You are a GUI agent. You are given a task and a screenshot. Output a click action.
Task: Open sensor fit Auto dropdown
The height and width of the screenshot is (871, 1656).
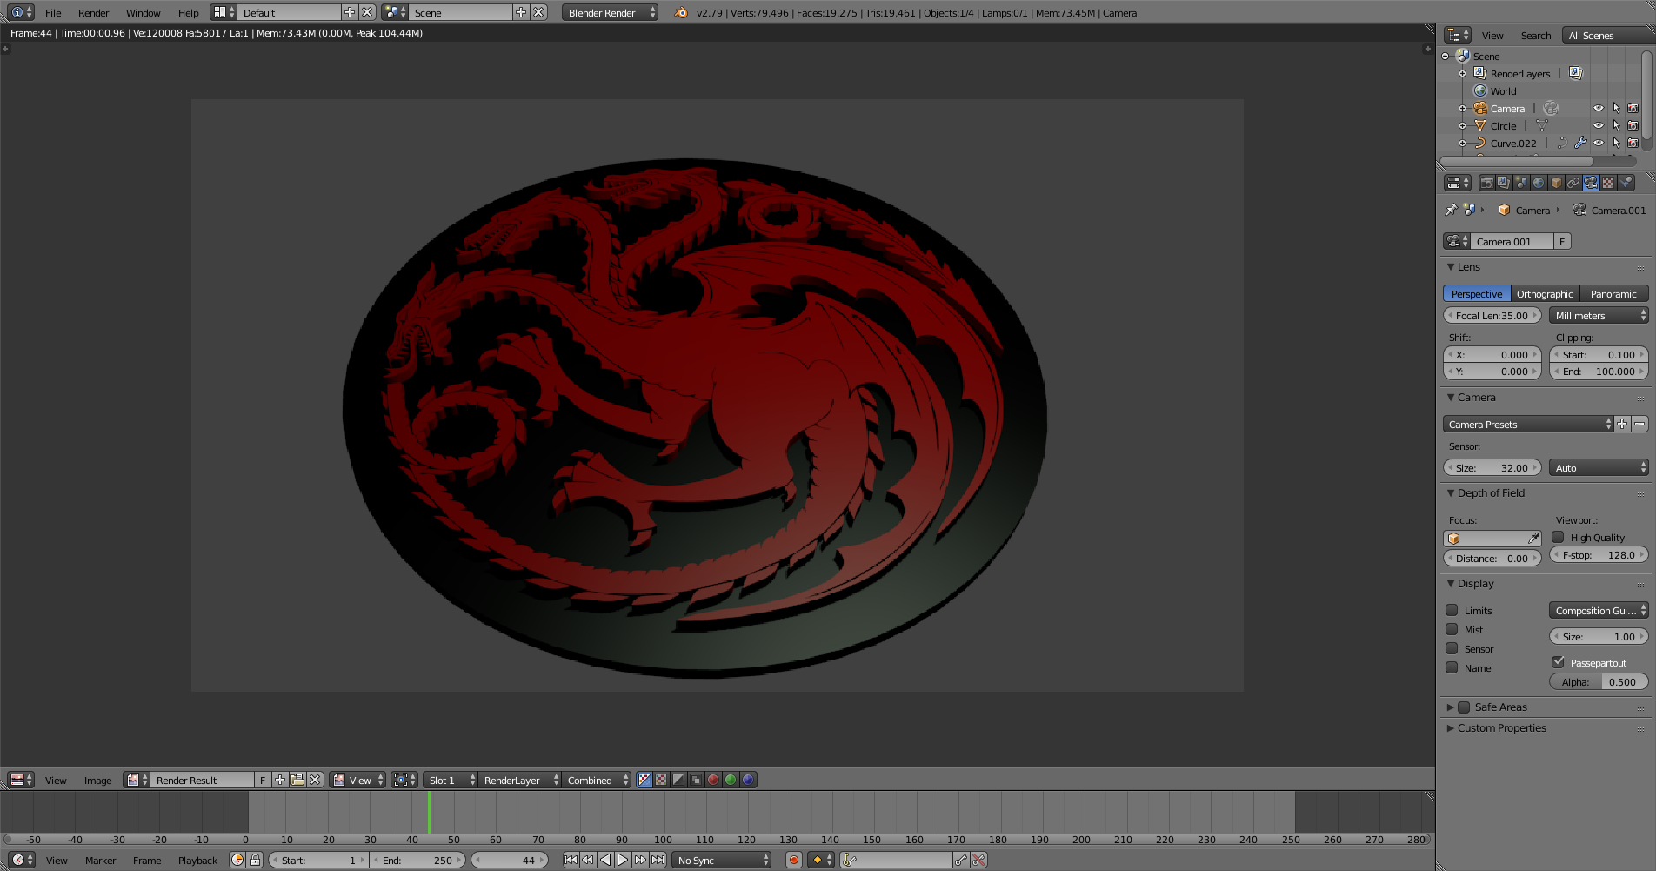(1599, 467)
